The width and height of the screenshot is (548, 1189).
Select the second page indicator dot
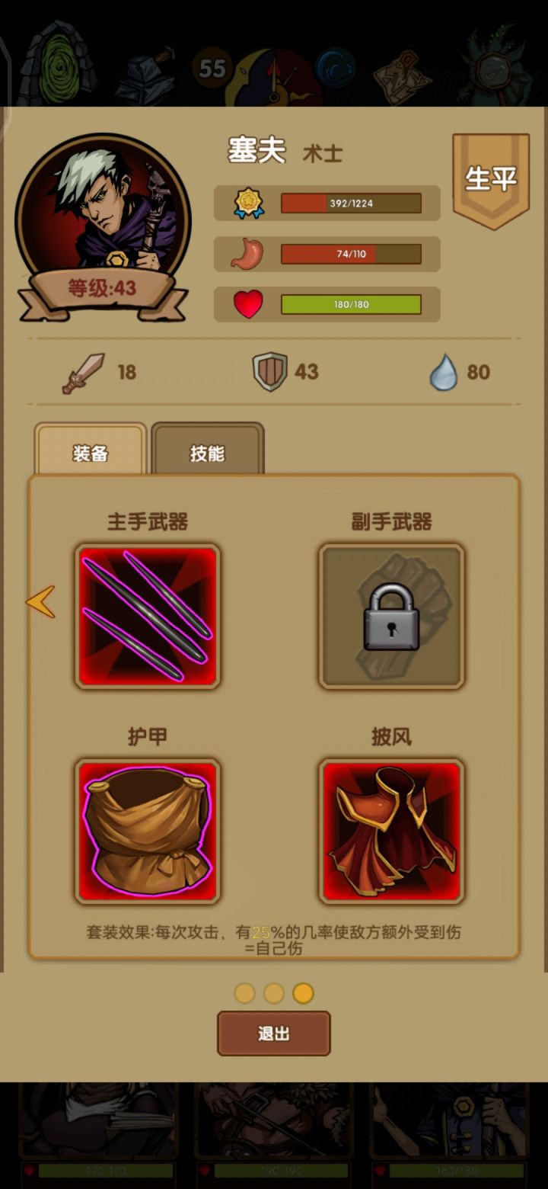point(274,993)
